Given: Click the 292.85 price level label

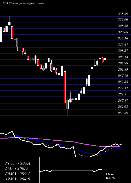Looking at the screenshot, I should pyautogui.click(x=123, y=70).
